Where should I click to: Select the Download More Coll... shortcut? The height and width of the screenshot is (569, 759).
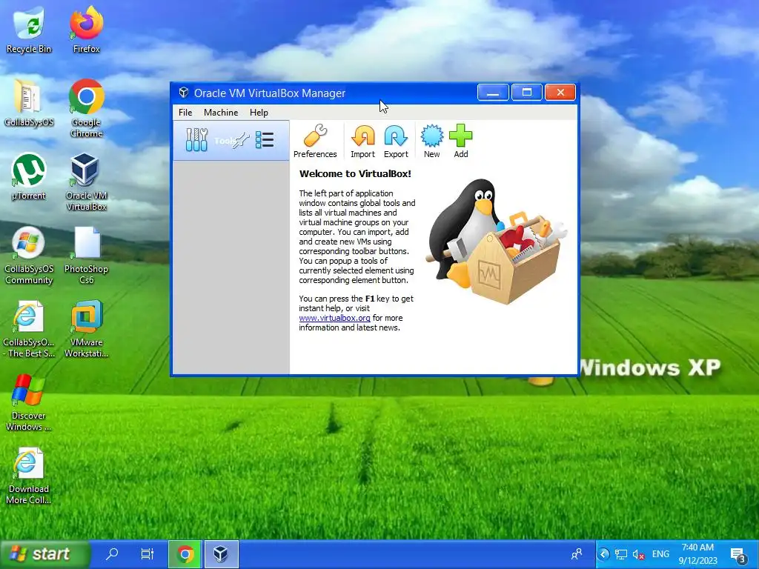pyautogui.click(x=29, y=476)
